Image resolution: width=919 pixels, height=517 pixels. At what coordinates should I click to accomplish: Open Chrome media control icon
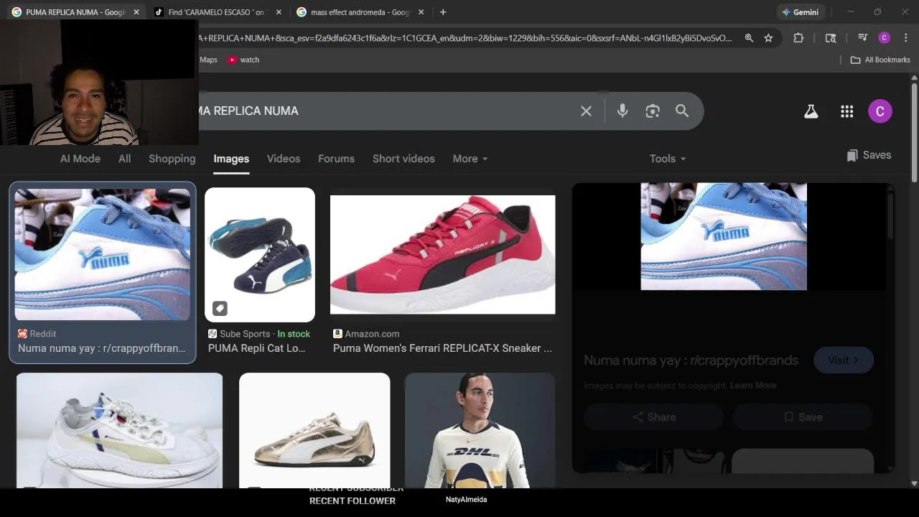[x=863, y=38]
